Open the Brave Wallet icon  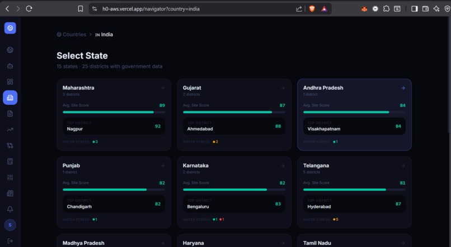425,9
